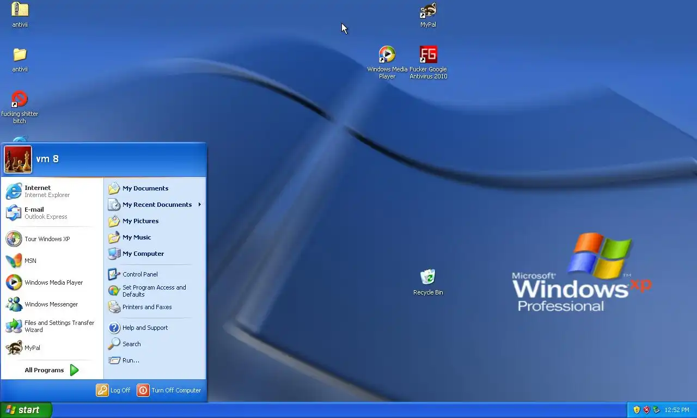Click the Log Off button
Viewport: 697px width, 418px height.
[x=114, y=390]
